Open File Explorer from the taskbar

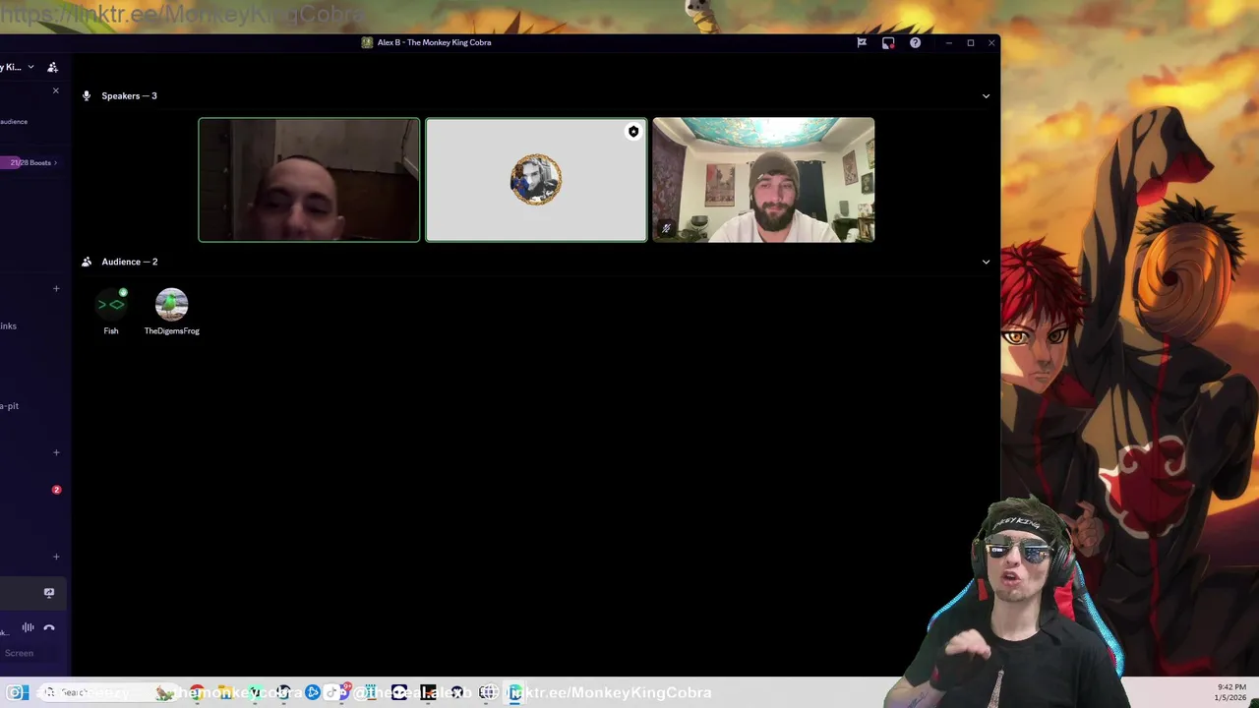[225, 692]
